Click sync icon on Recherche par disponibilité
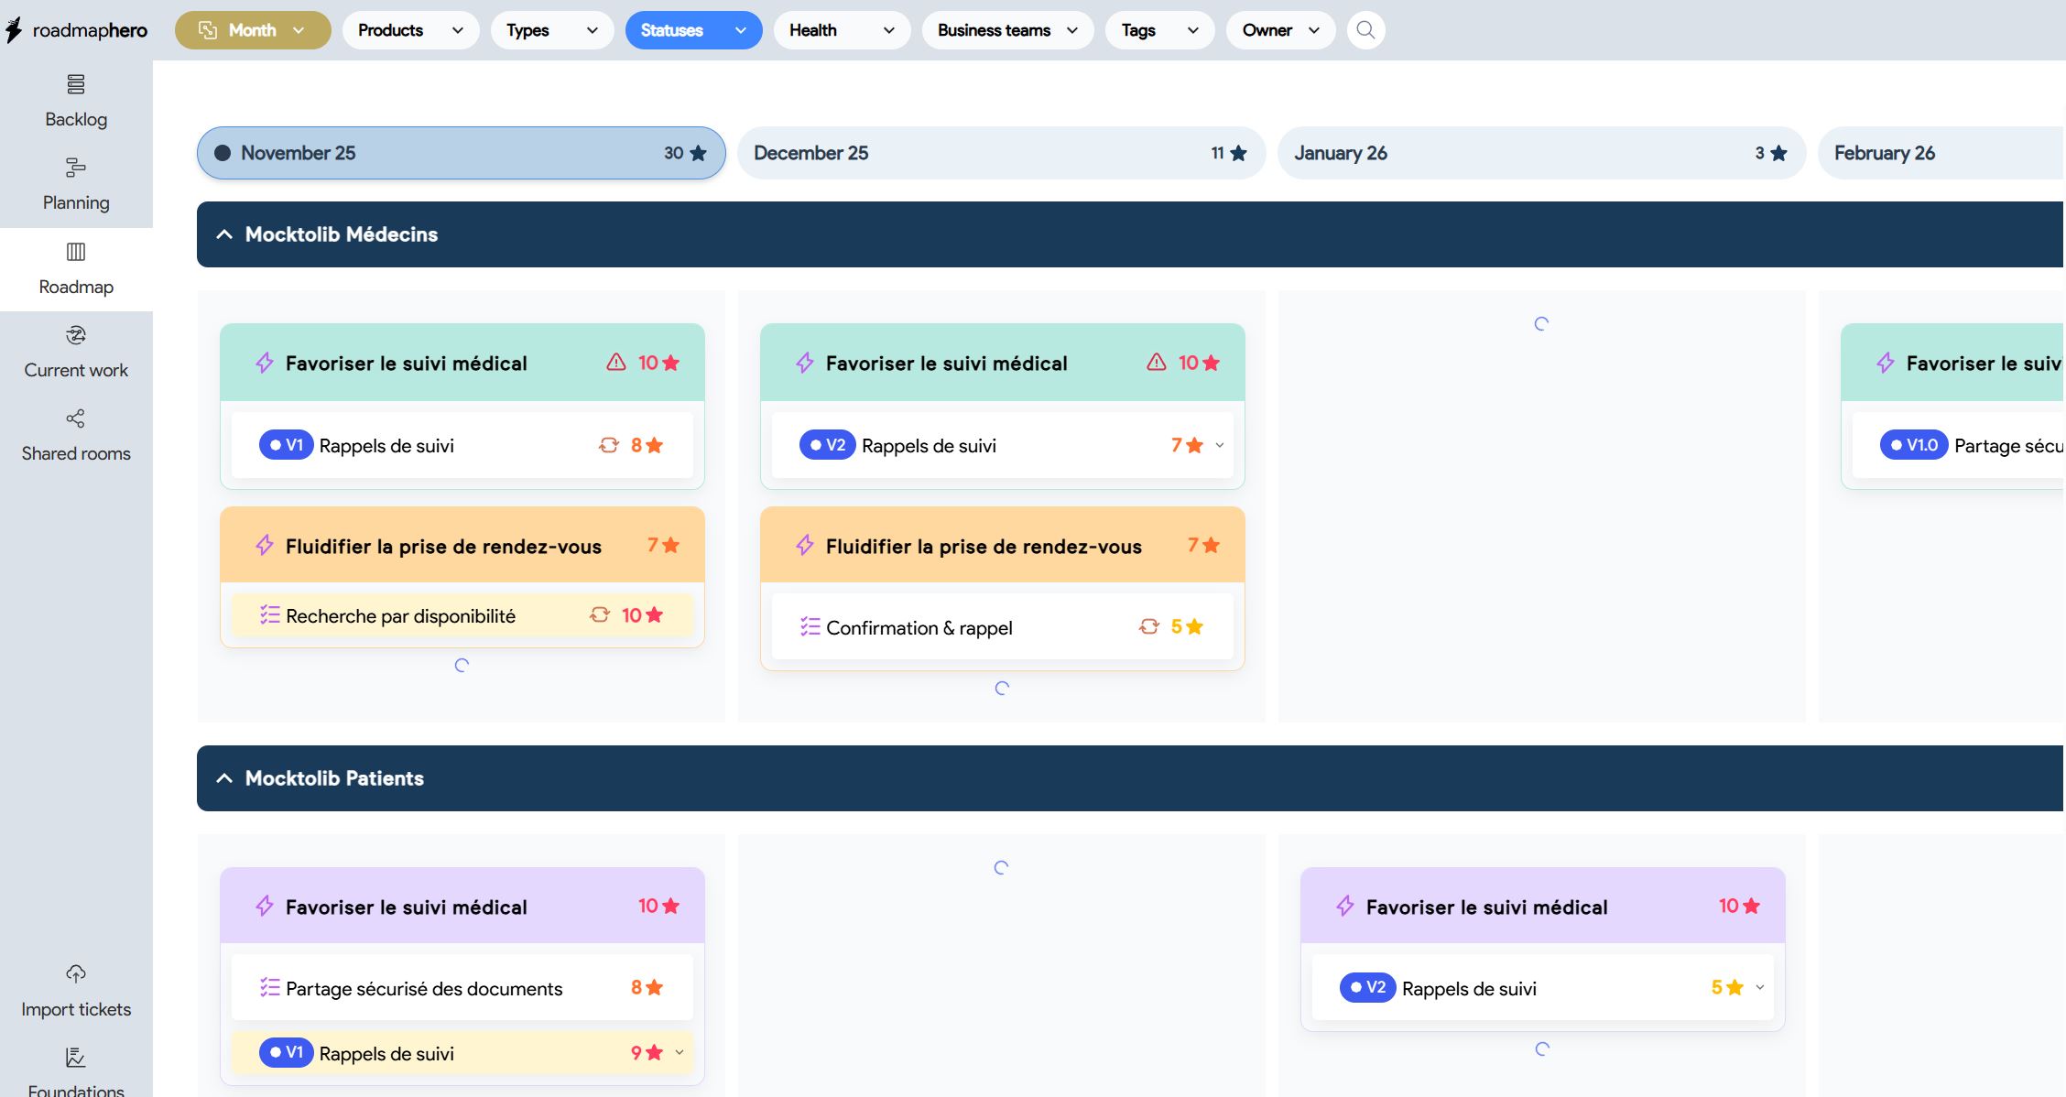Viewport: 2066px width, 1097px height. click(x=600, y=615)
